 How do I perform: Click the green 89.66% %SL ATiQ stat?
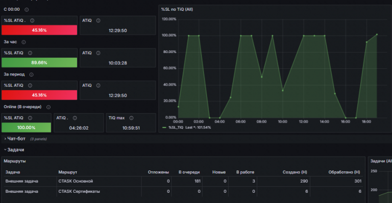coord(39,63)
